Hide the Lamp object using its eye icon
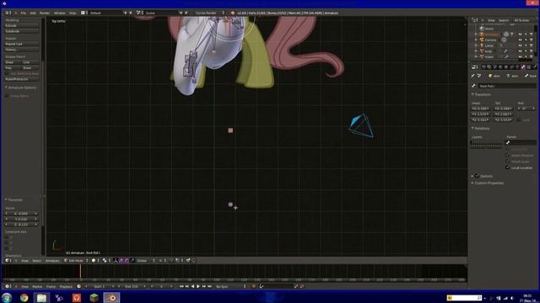540x303 pixels. (x=521, y=45)
